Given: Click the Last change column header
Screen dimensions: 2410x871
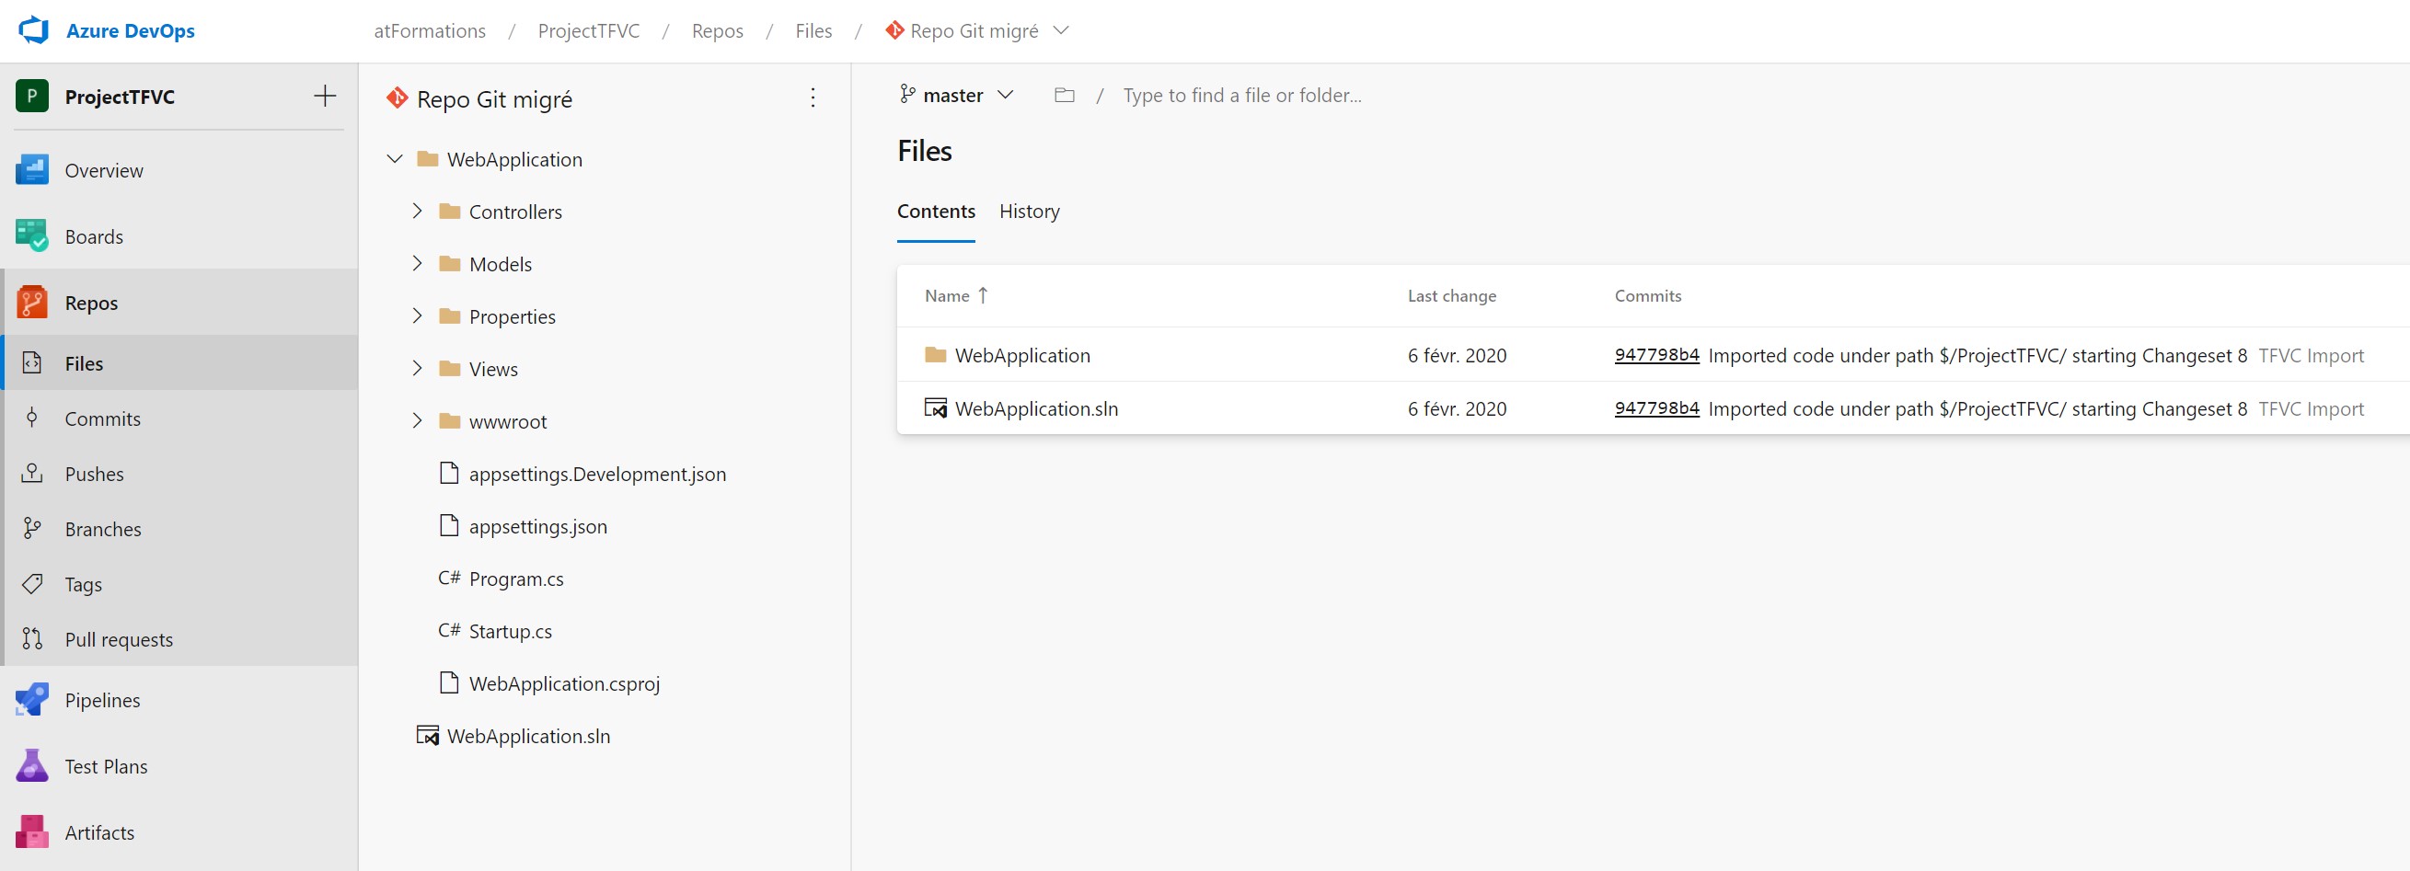Looking at the screenshot, I should pyautogui.click(x=1452, y=295).
